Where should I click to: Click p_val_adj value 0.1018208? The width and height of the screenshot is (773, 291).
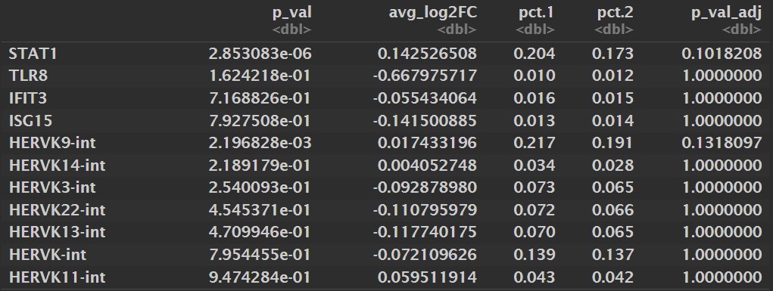pos(722,54)
